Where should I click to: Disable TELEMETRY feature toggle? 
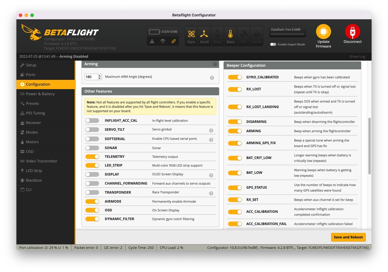92,156
